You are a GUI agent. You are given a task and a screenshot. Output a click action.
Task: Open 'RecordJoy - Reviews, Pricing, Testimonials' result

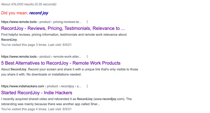63,28
